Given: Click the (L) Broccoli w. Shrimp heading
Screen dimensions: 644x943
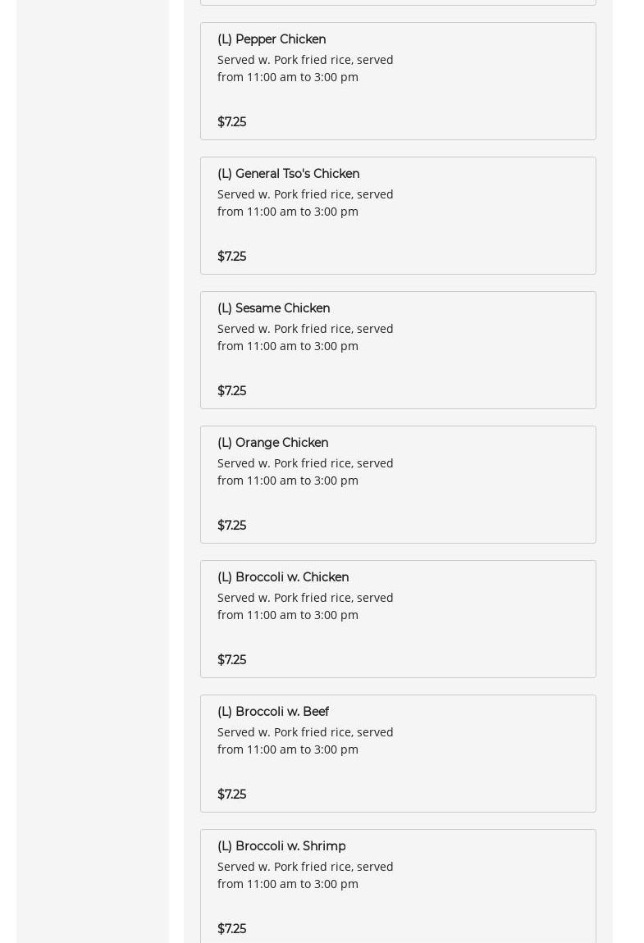Looking at the screenshot, I should tap(281, 846).
